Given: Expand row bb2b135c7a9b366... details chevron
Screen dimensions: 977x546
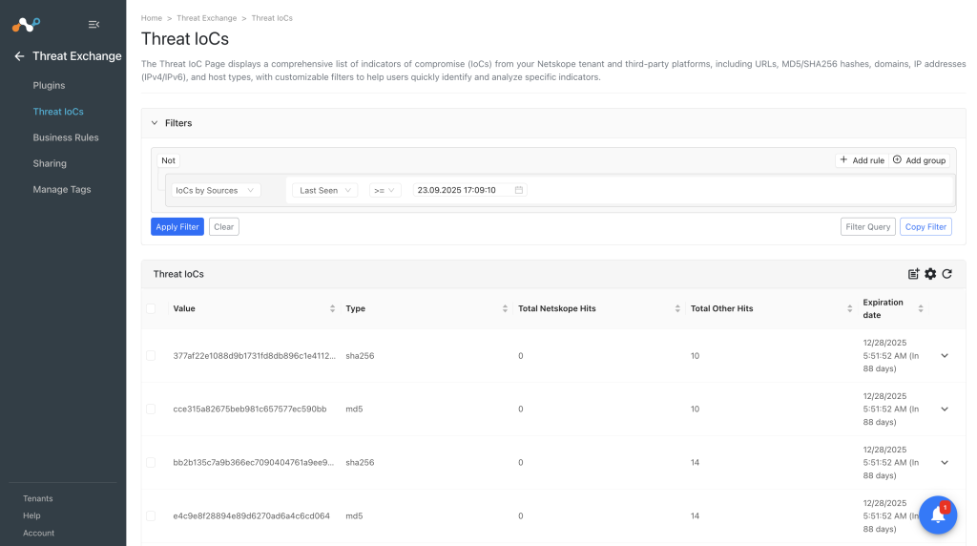Looking at the screenshot, I should coord(945,463).
